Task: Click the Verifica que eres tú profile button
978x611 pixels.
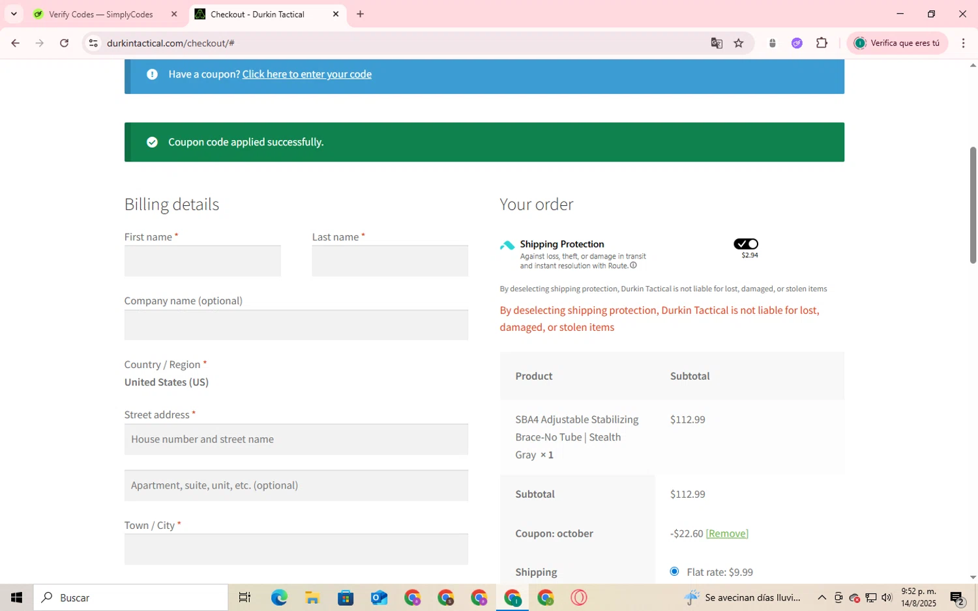Action: click(897, 43)
